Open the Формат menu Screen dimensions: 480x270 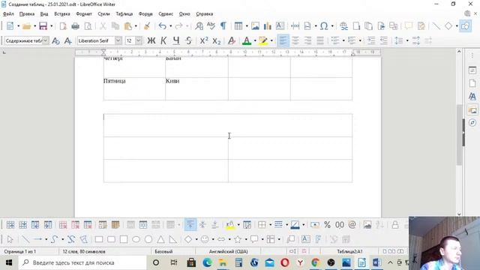[x=84, y=13]
